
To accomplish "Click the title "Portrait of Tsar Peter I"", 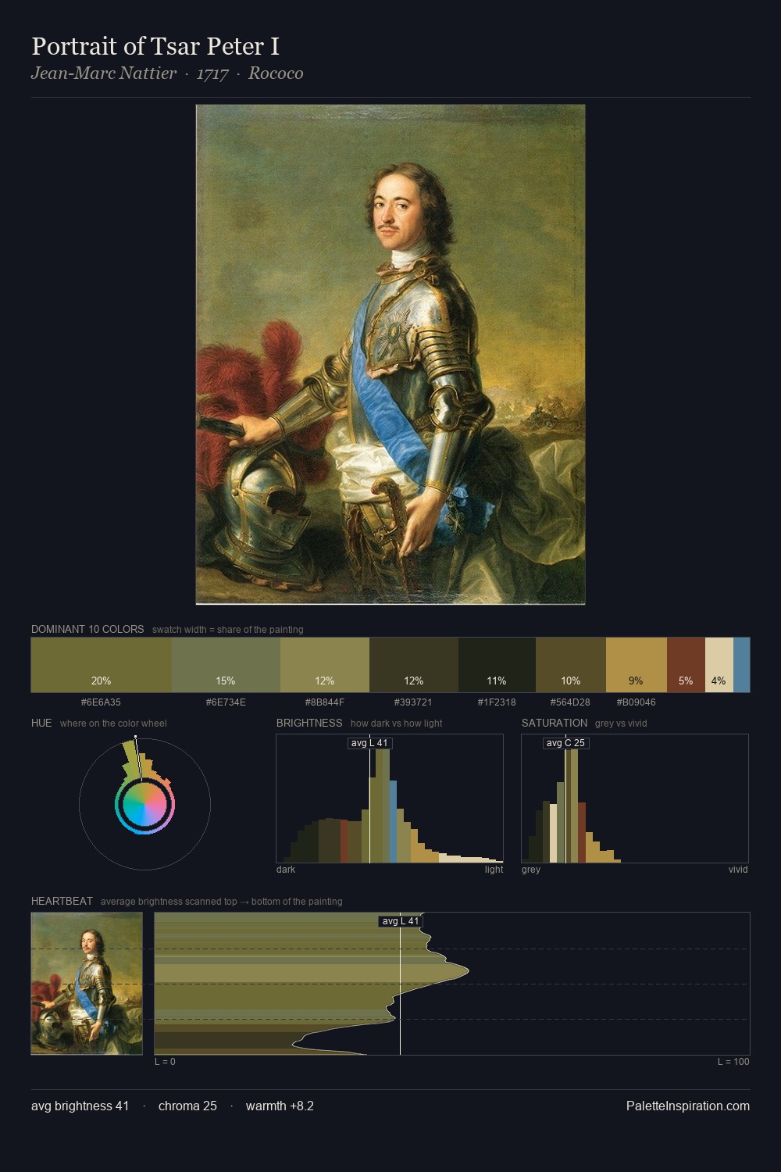I will (x=155, y=46).
